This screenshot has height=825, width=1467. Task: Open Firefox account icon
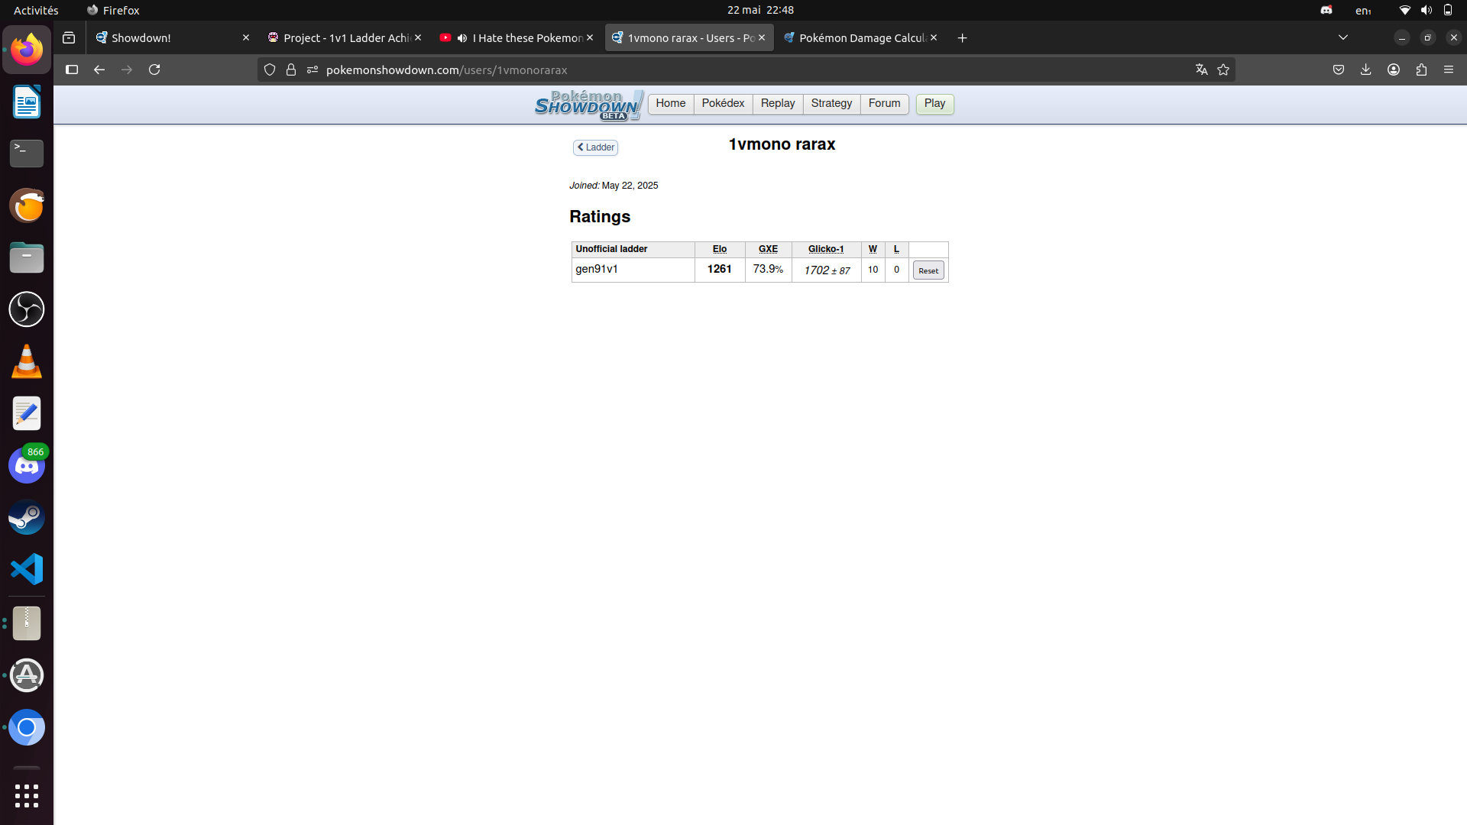(1394, 70)
